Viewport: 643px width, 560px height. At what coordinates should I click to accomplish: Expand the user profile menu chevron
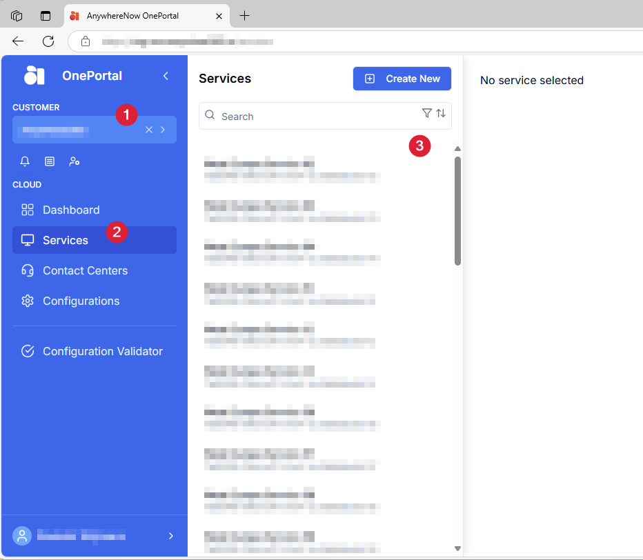click(171, 536)
